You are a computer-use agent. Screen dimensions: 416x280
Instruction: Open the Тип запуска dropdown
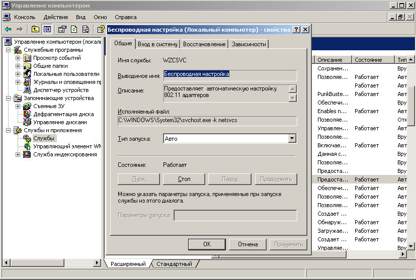292,139
